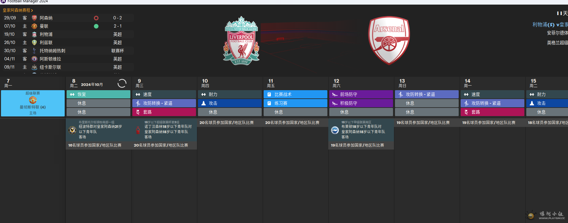
Task: Click the 利物浦(5) team link at top right
Action: click(x=543, y=25)
